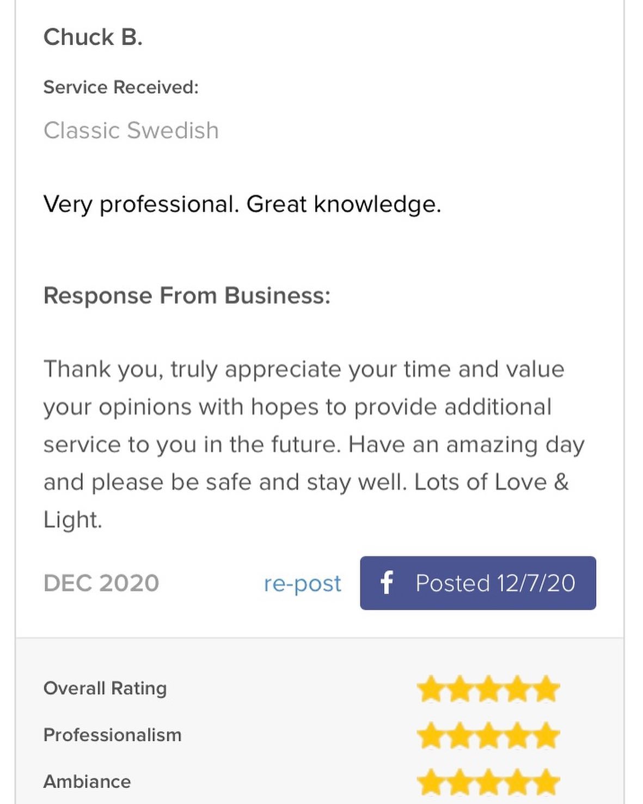
Task: Click the middle star of Ambiance row
Action: pyautogui.click(x=488, y=782)
